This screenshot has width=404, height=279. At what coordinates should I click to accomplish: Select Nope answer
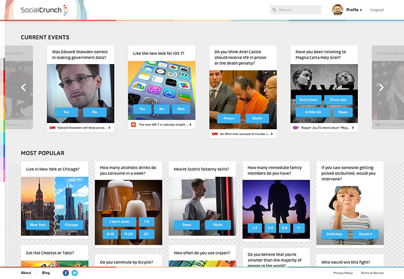pyautogui.click(x=343, y=112)
